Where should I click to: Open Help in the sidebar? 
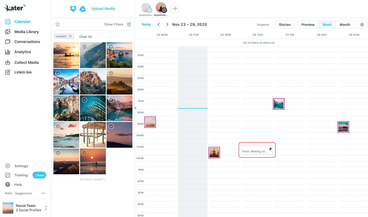point(18,185)
